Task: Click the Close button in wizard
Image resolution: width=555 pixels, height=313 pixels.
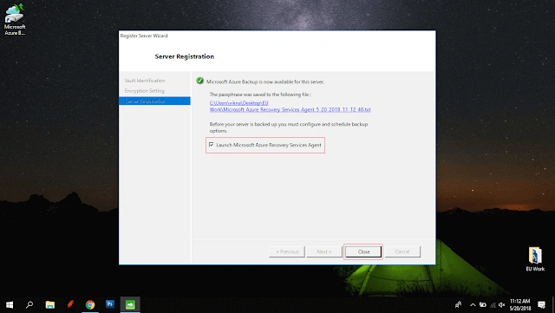Action: 363,251
